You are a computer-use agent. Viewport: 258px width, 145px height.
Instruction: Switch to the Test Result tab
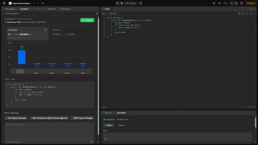pyautogui.click(x=120, y=113)
